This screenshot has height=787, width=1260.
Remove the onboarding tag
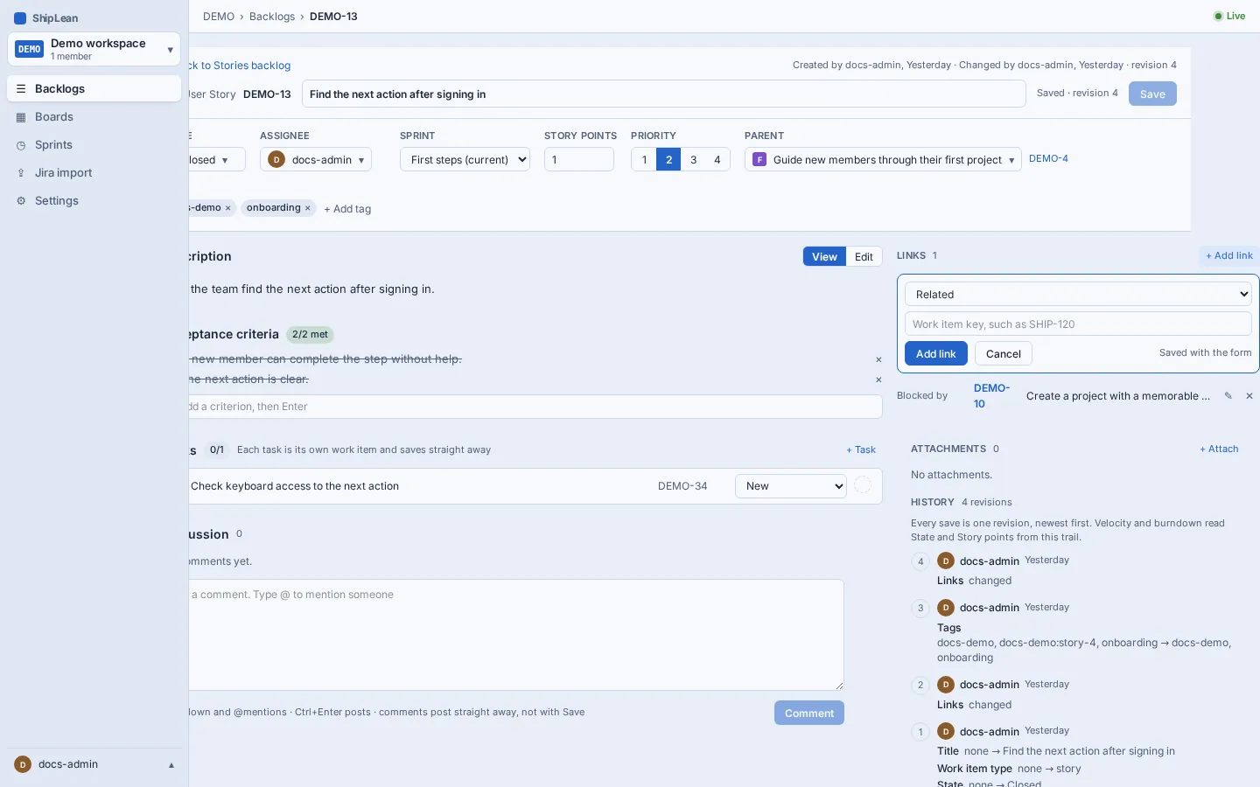[308, 208]
